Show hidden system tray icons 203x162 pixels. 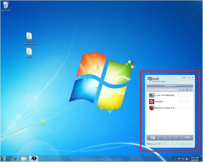click(175, 159)
